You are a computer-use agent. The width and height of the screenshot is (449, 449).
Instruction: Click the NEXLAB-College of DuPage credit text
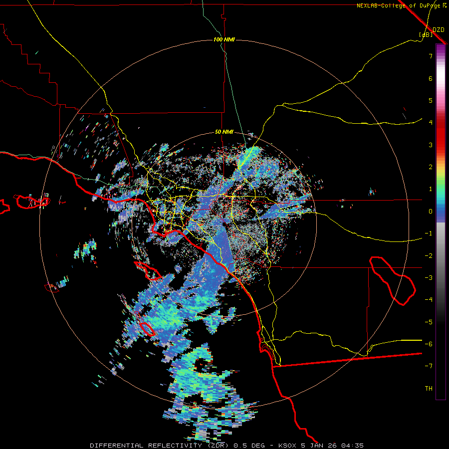[x=402, y=5]
